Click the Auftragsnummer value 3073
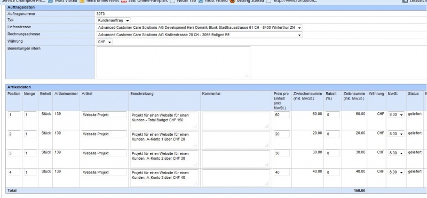Screen dimensions: 427x198 click(x=100, y=13)
